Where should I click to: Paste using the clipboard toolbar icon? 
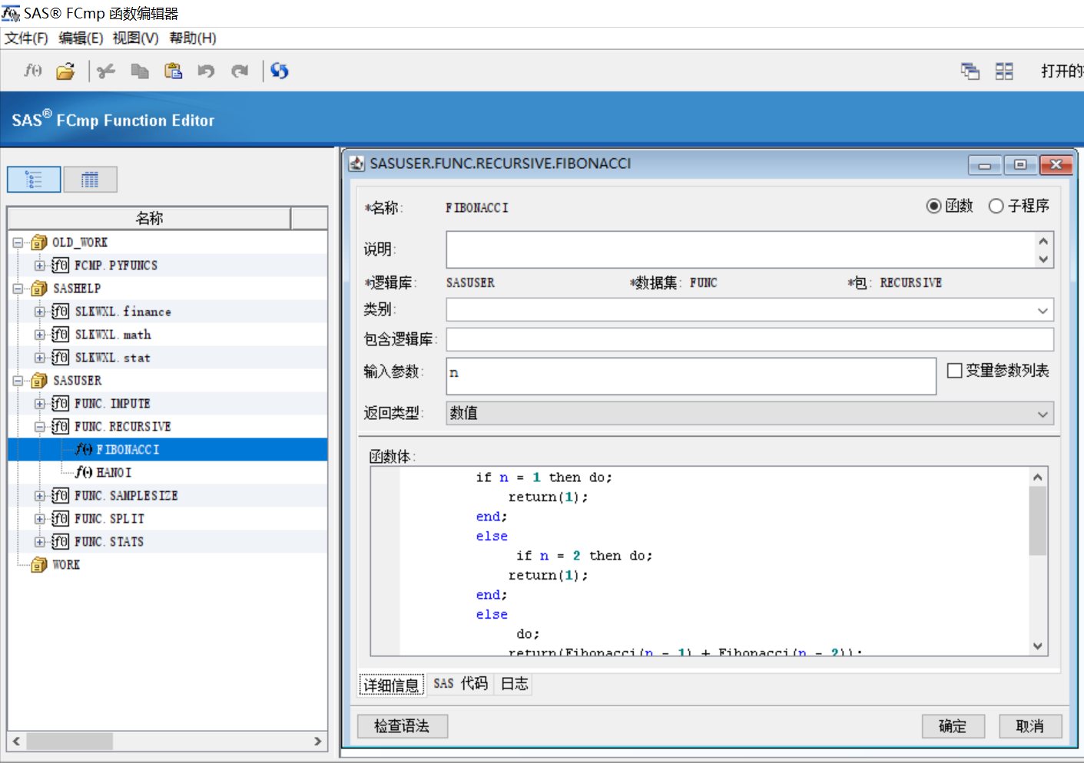[174, 71]
